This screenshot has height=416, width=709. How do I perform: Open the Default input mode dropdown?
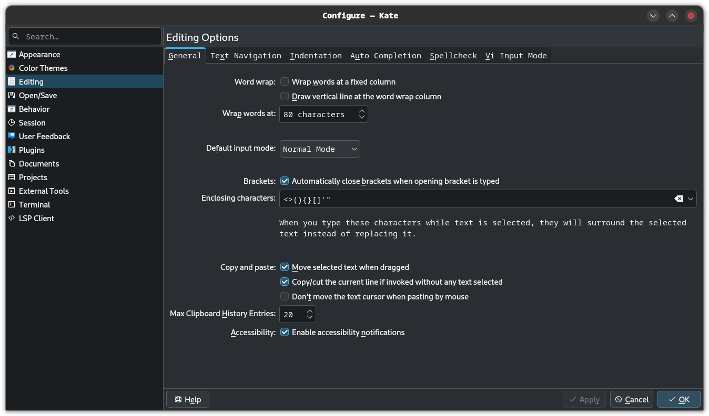pyautogui.click(x=320, y=149)
